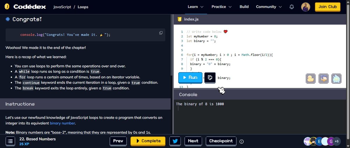Click the Codédex logo icon

coord(8,7)
